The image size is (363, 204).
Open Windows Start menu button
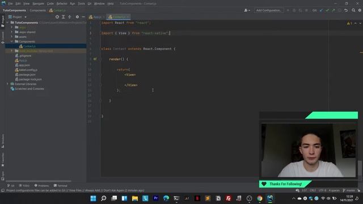[93, 198]
